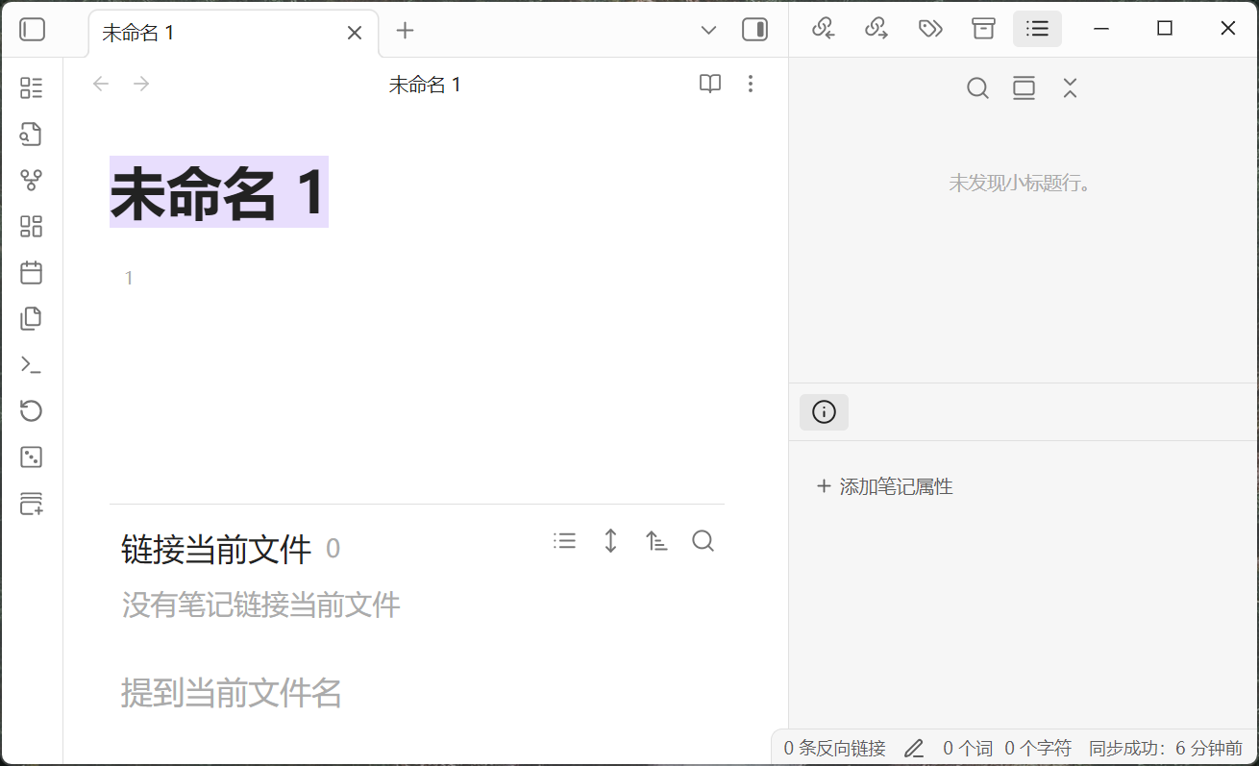Select the 未命名 1 tab

pyautogui.click(x=221, y=33)
